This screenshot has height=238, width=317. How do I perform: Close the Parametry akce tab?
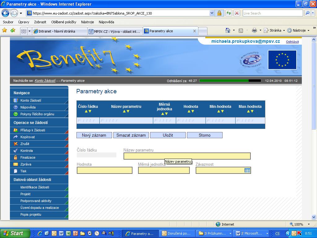tap(194, 31)
